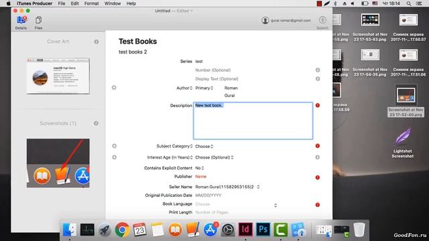The height and width of the screenshot is (241, 429).
Task: Open the Interest Age (In Years) label dropdown
Action: point(170,157)
